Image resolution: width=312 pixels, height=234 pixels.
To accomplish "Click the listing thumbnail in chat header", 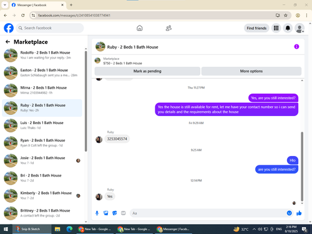I will [100, 47].
